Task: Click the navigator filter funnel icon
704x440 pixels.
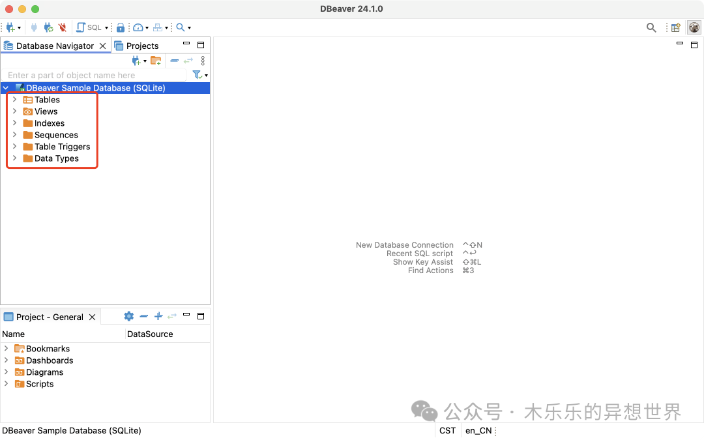Action: 197,75
